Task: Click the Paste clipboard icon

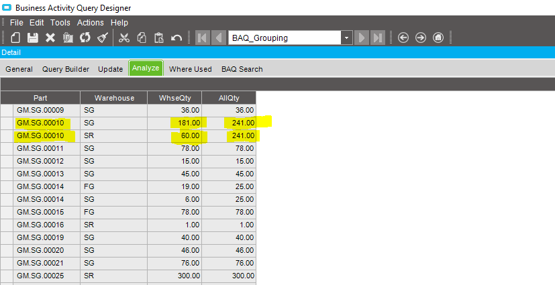Action: 159,38
